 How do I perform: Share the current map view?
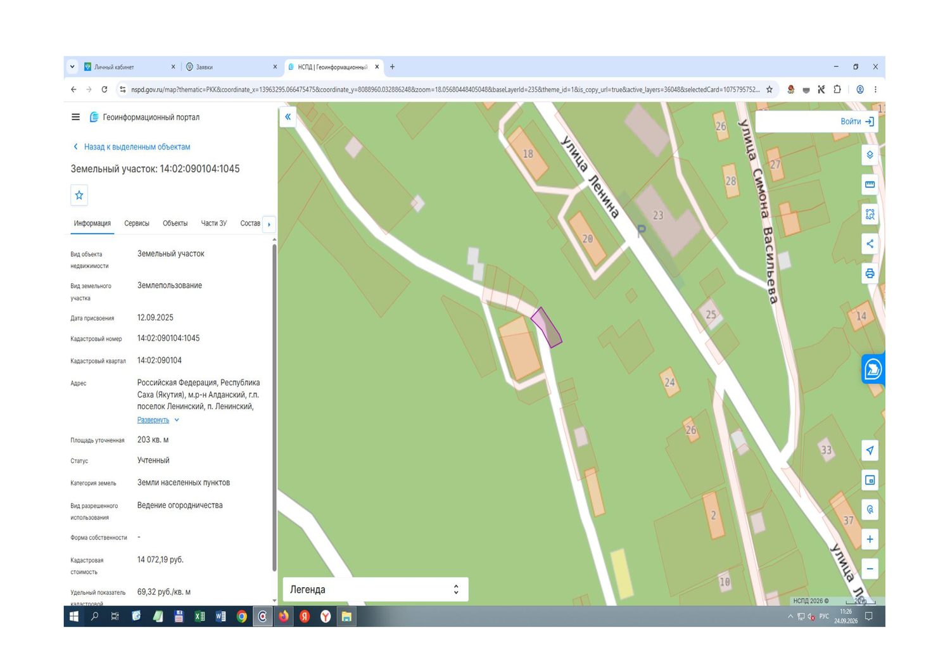870,244
